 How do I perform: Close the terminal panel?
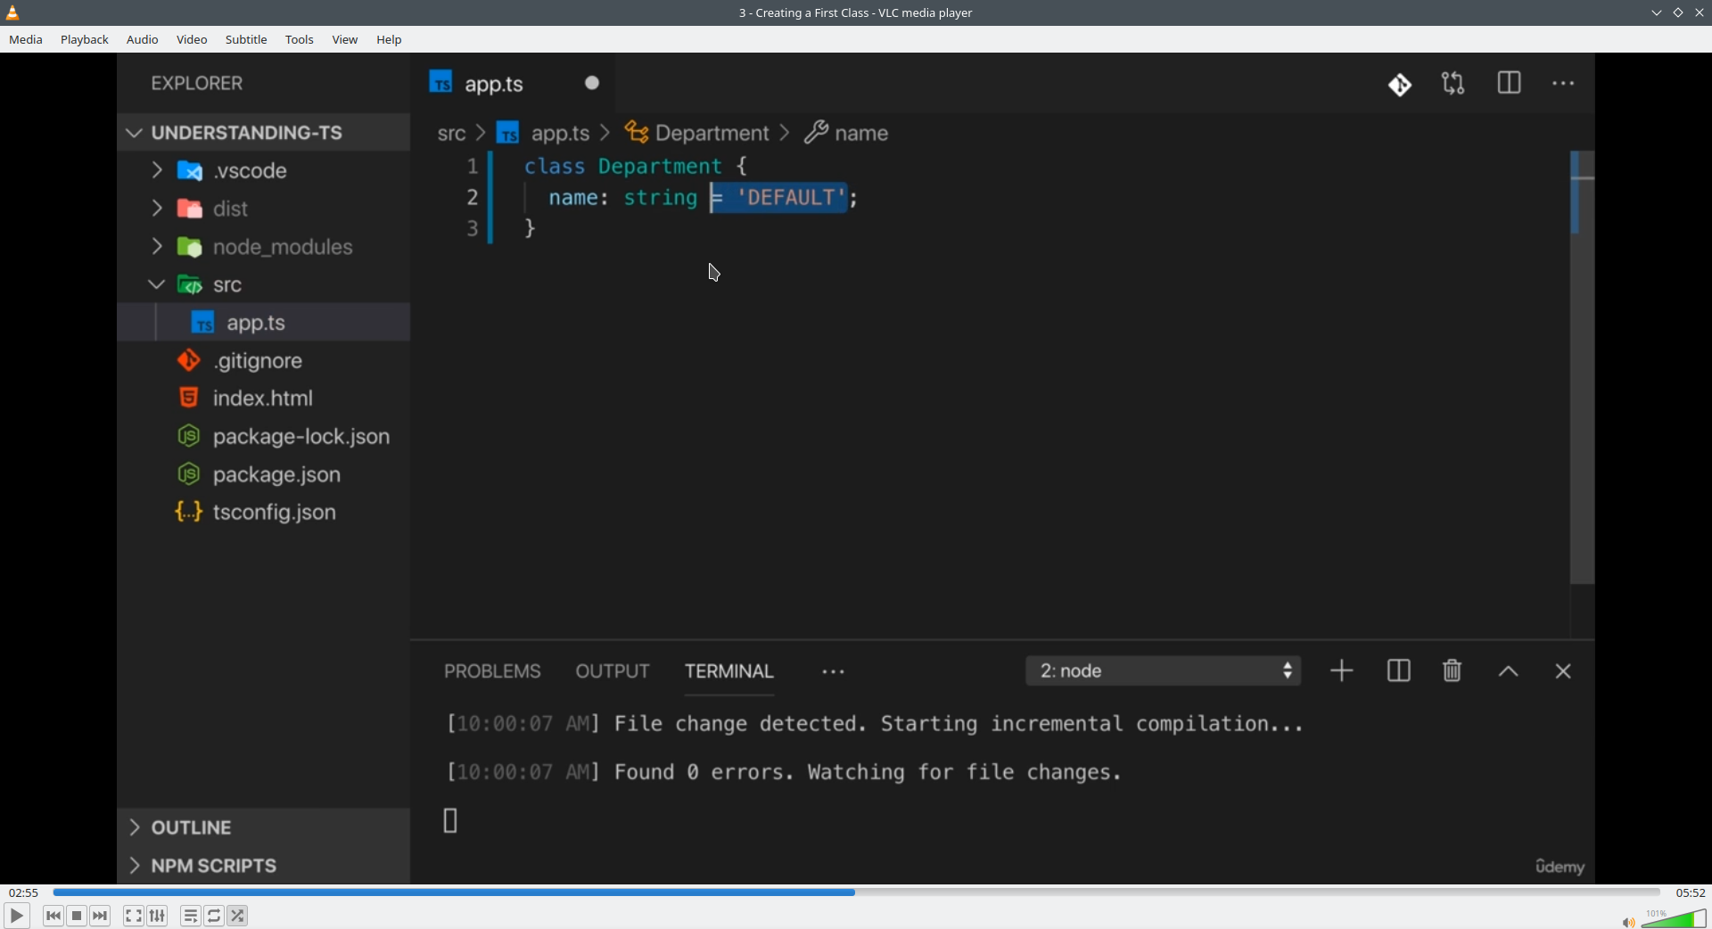(x=1563, y=671)
